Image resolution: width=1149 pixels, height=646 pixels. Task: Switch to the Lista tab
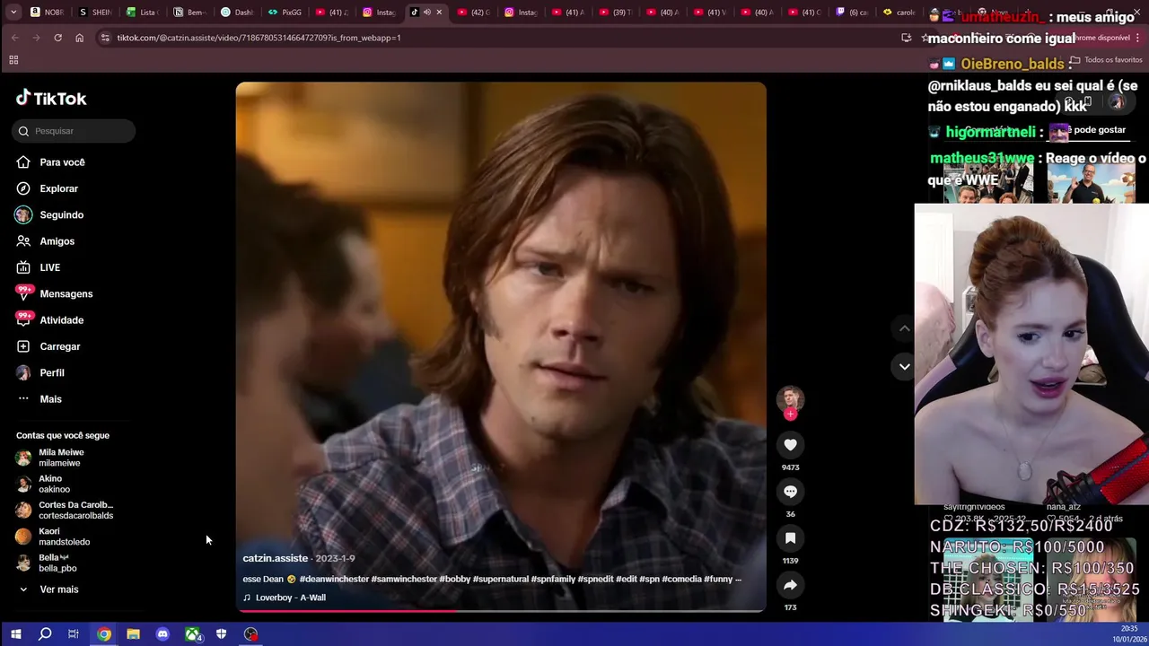[x=143, y=13]
